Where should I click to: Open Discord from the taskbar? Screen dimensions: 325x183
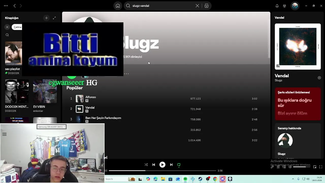[223, 179]
